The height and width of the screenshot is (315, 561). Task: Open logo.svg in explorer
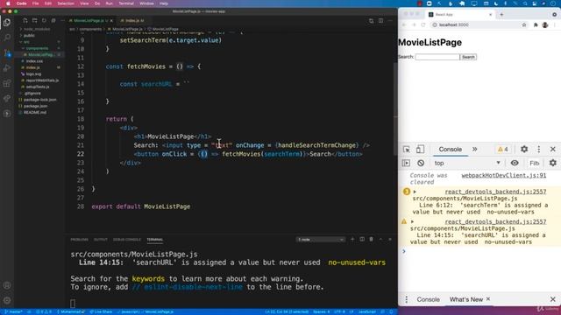(33, 73)
